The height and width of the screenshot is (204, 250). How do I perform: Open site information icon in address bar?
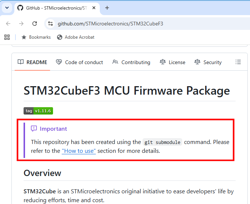50,24
